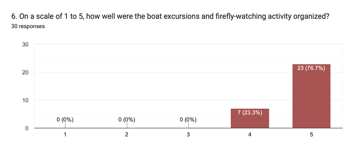Click the top horizontal gridline at 30
Image resolution: width=343 pixels, height=163 pixels.
[182, 44]
